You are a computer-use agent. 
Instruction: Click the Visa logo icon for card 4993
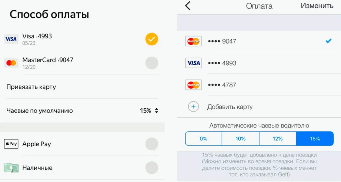coord(11,39)
